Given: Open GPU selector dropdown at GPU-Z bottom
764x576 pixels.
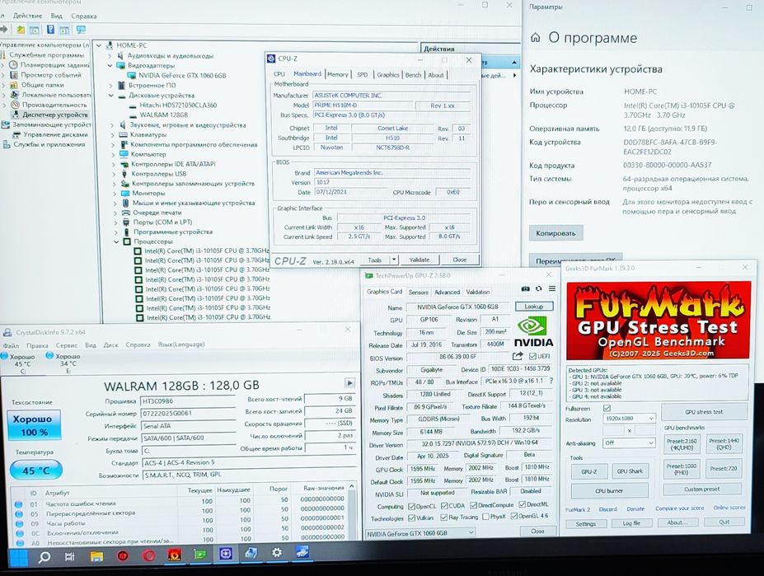Looking at the screenshot, I should (x=420, y=532).
